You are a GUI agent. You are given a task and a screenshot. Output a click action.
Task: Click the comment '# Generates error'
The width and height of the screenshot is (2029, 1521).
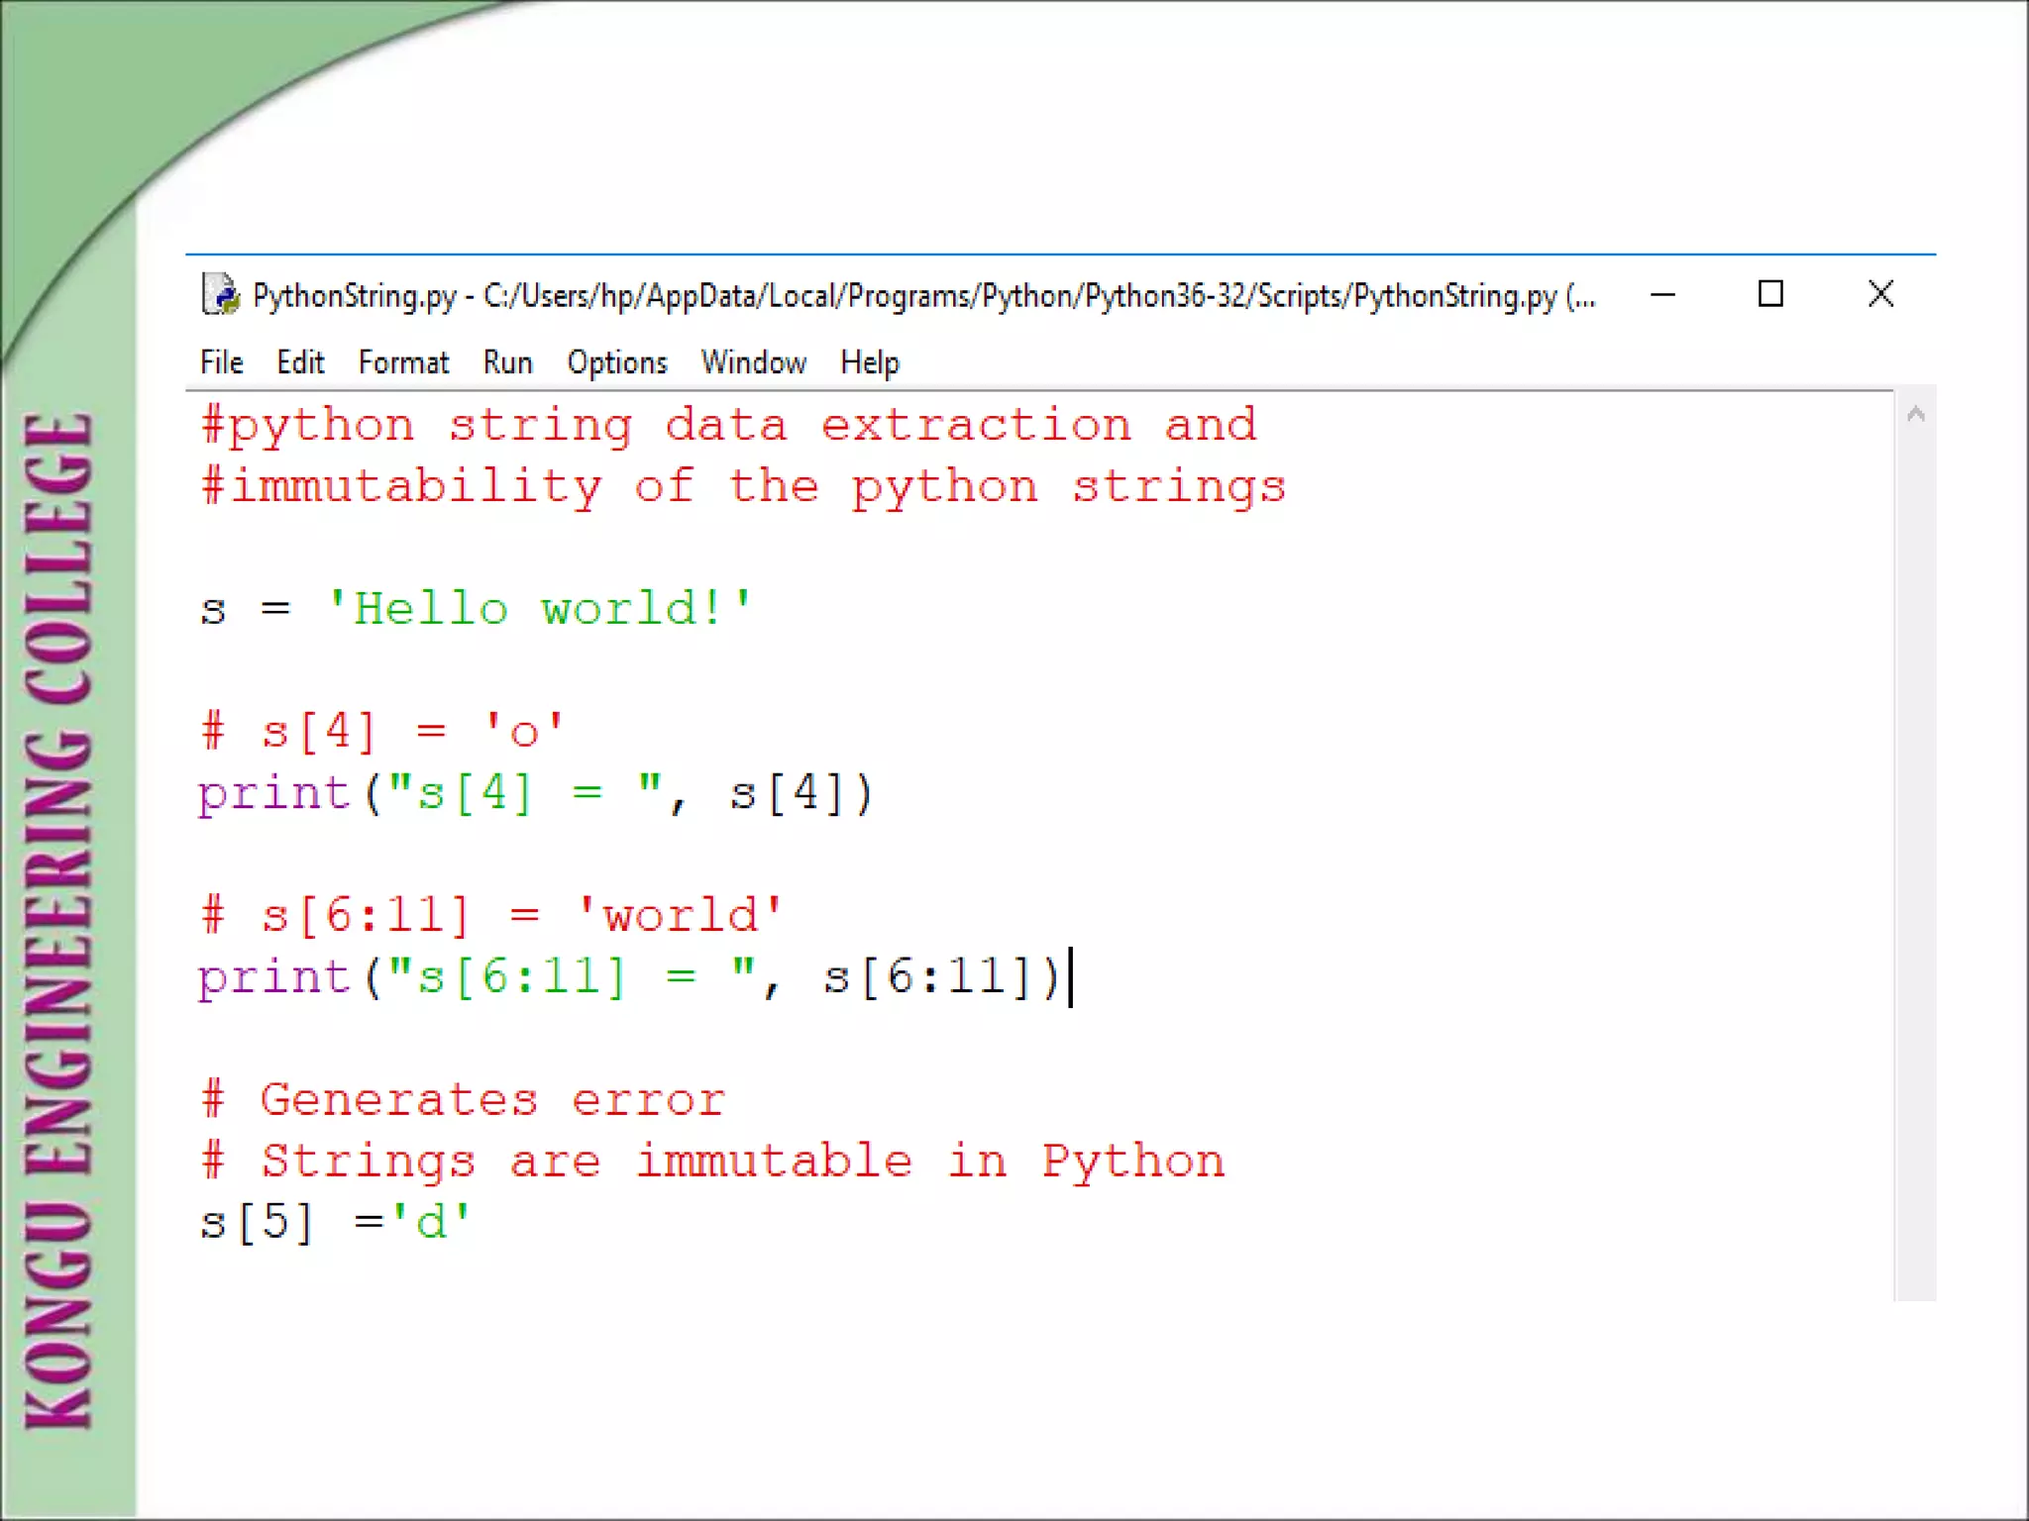463,1100
